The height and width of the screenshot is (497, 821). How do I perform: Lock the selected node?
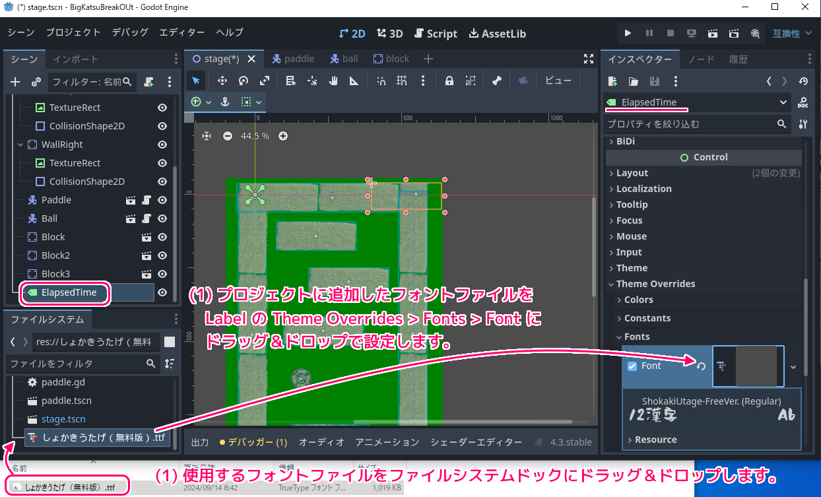pos(449,81)
